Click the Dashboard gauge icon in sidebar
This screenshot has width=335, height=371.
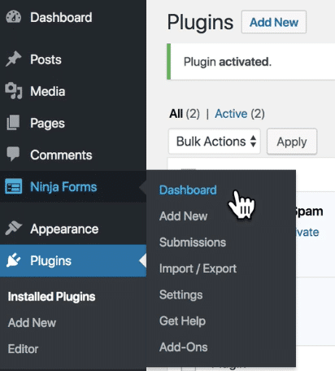13,17
